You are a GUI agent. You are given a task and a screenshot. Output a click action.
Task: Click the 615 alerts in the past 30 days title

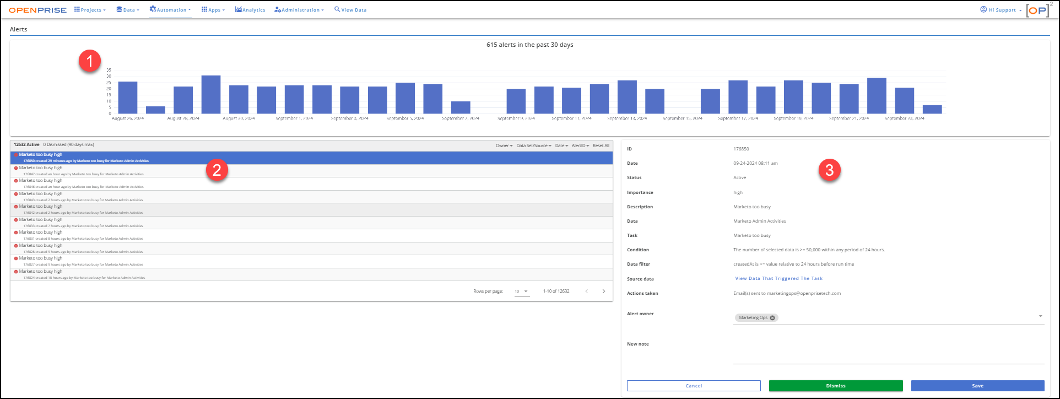click(x=530, y=45)
